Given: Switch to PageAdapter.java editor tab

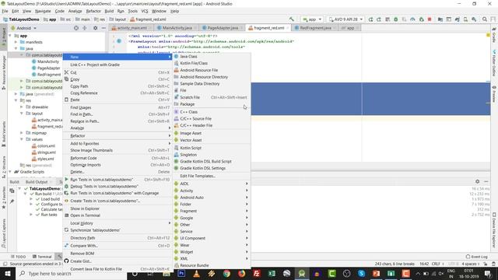Looking at the screenshot, I should pos(223,28).
